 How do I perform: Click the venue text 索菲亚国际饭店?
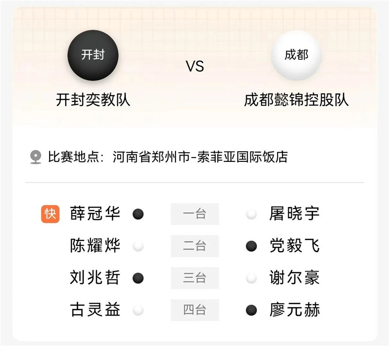click(x=243, y=157)
